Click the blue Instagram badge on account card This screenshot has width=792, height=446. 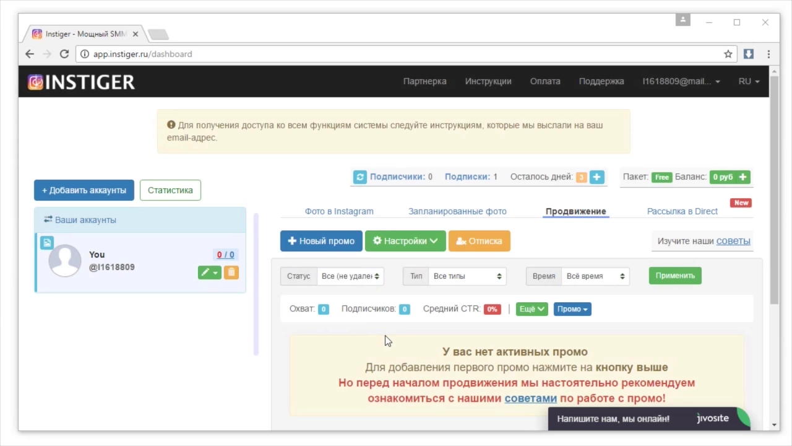pyautogui.click(x=47, y=243)
